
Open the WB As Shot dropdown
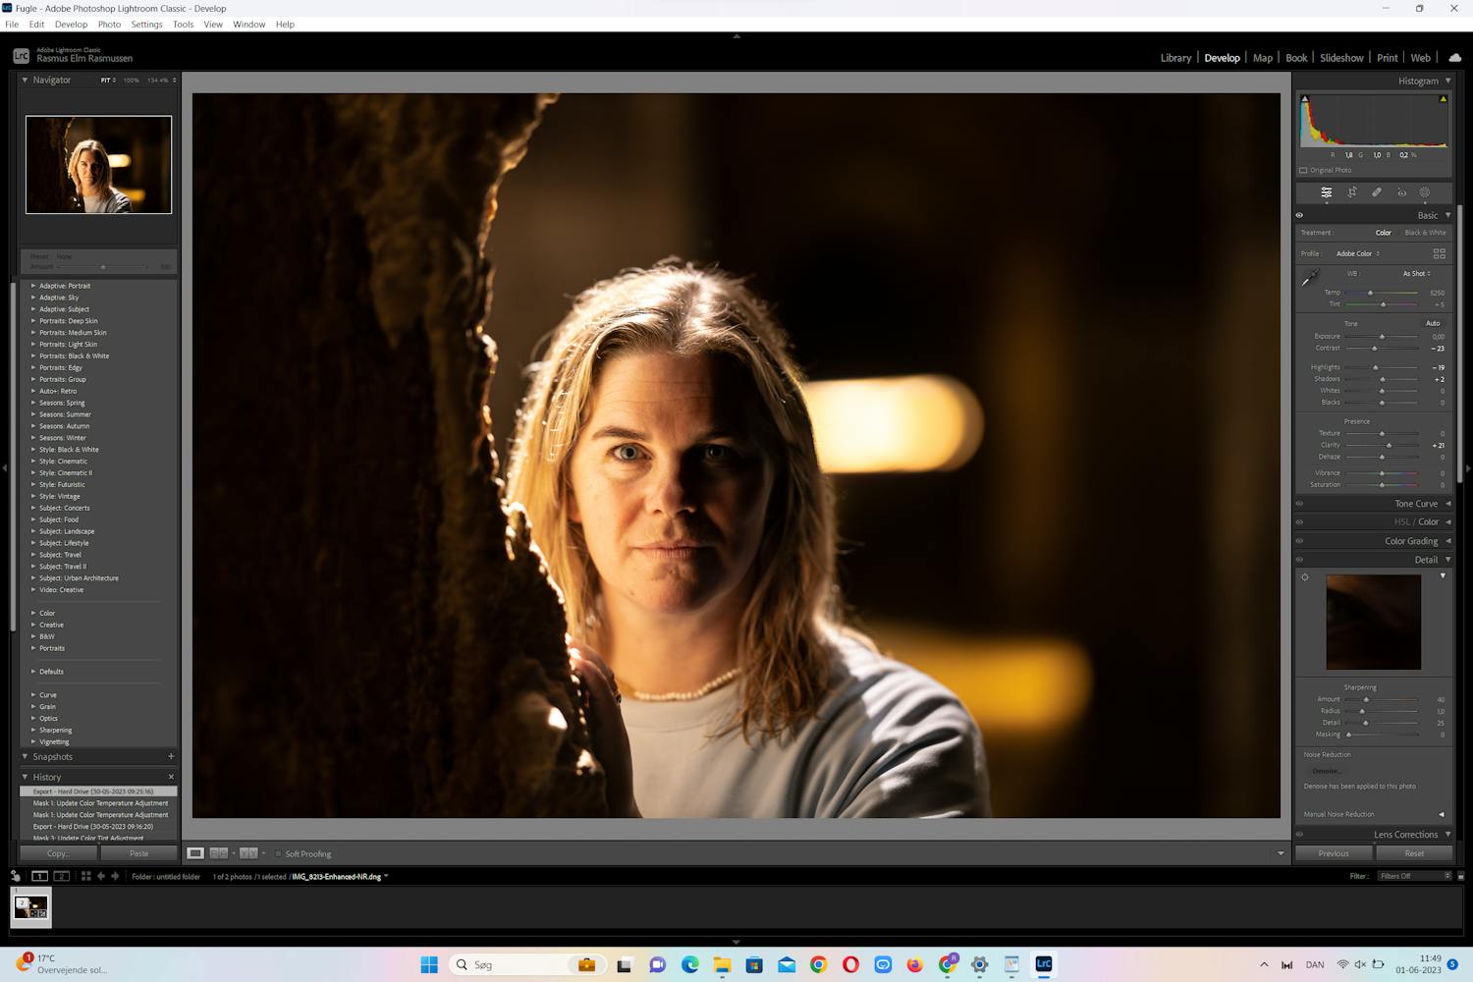1415,273
